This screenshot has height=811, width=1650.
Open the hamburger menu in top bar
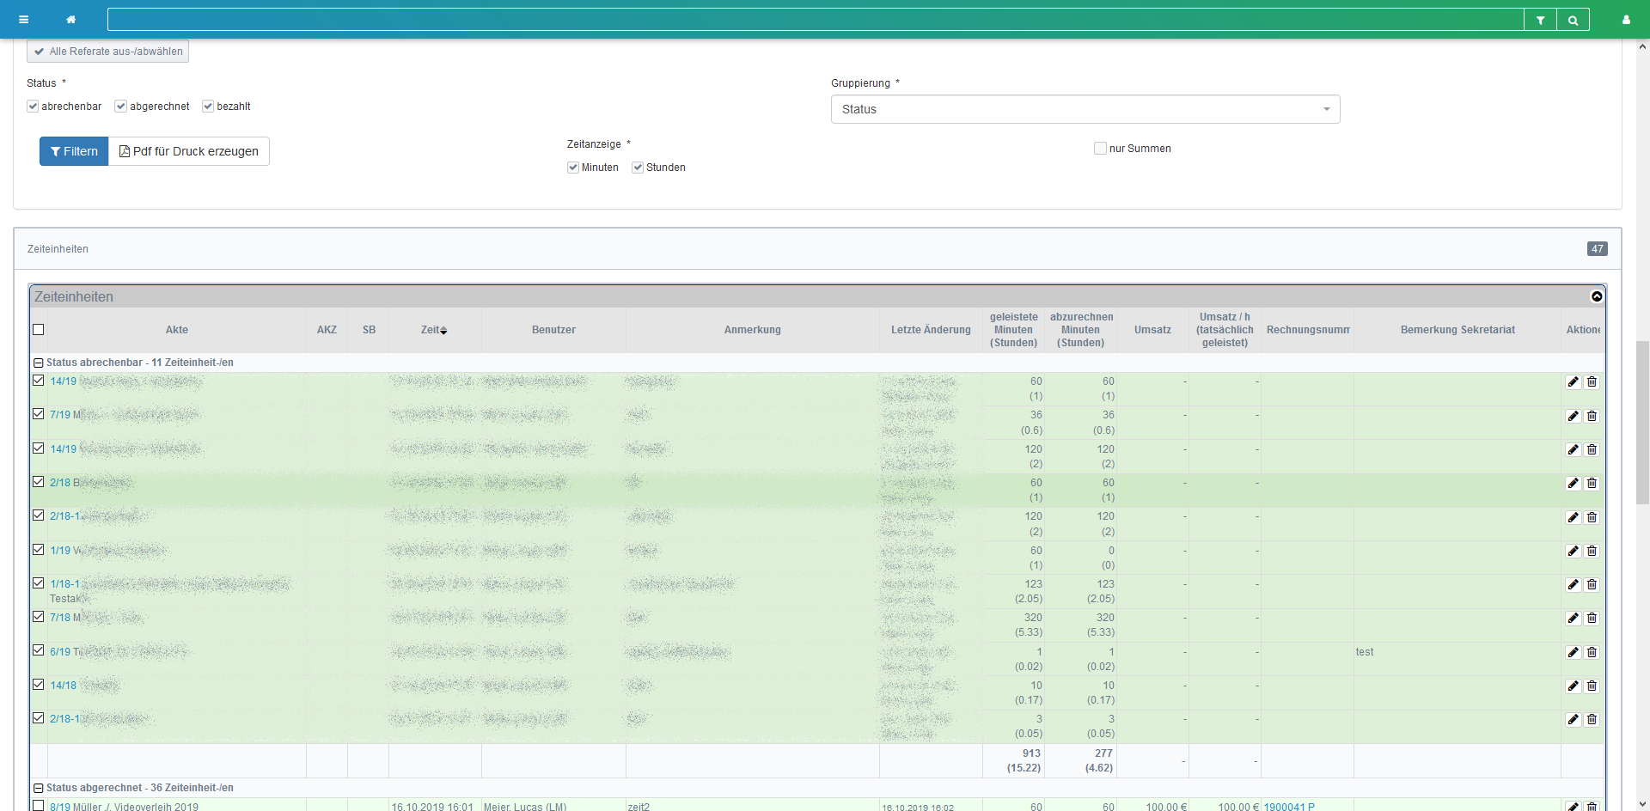pyautogui.click(x=24, y=20)
